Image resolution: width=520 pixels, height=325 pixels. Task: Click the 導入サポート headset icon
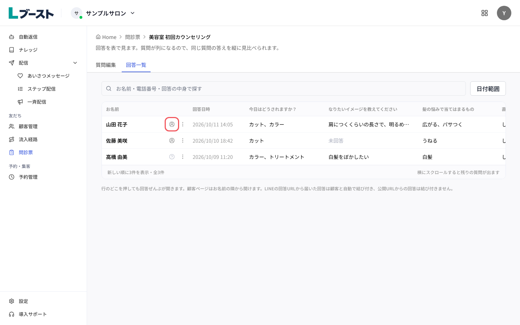12,314
